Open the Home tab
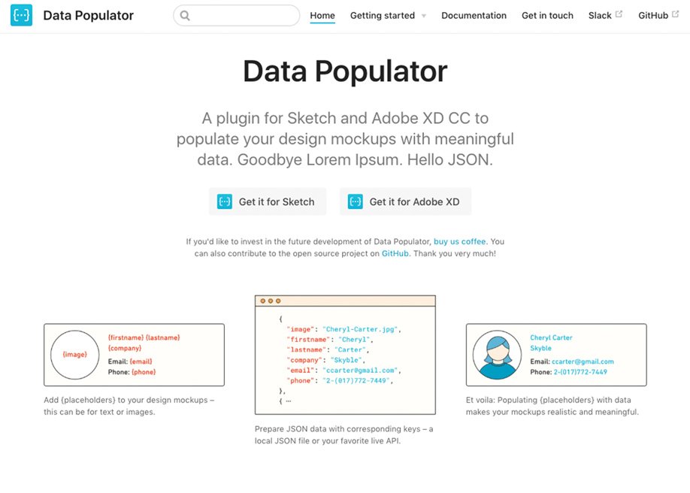Viewport: 690px width, 493px height. (322, 16)
